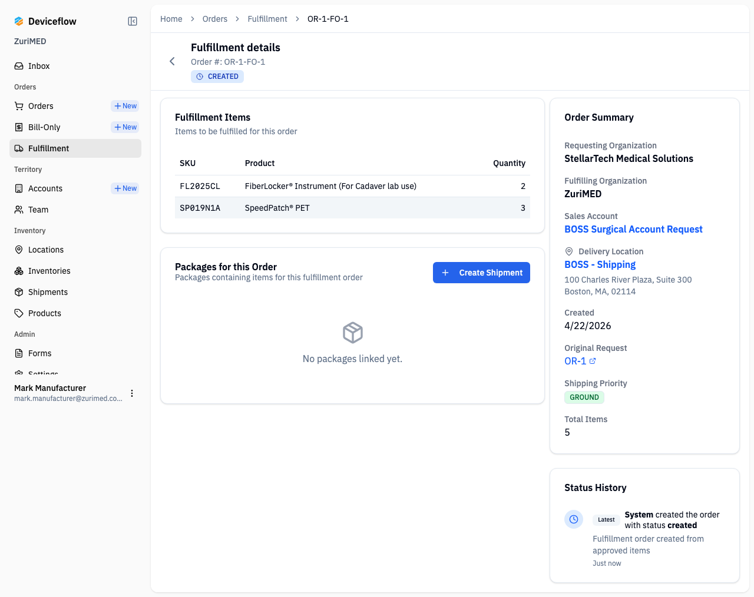Screen dimensions: 754x597
Task: Click the OR-1-FO-1 breadcrumb
Action: (328, 19)
